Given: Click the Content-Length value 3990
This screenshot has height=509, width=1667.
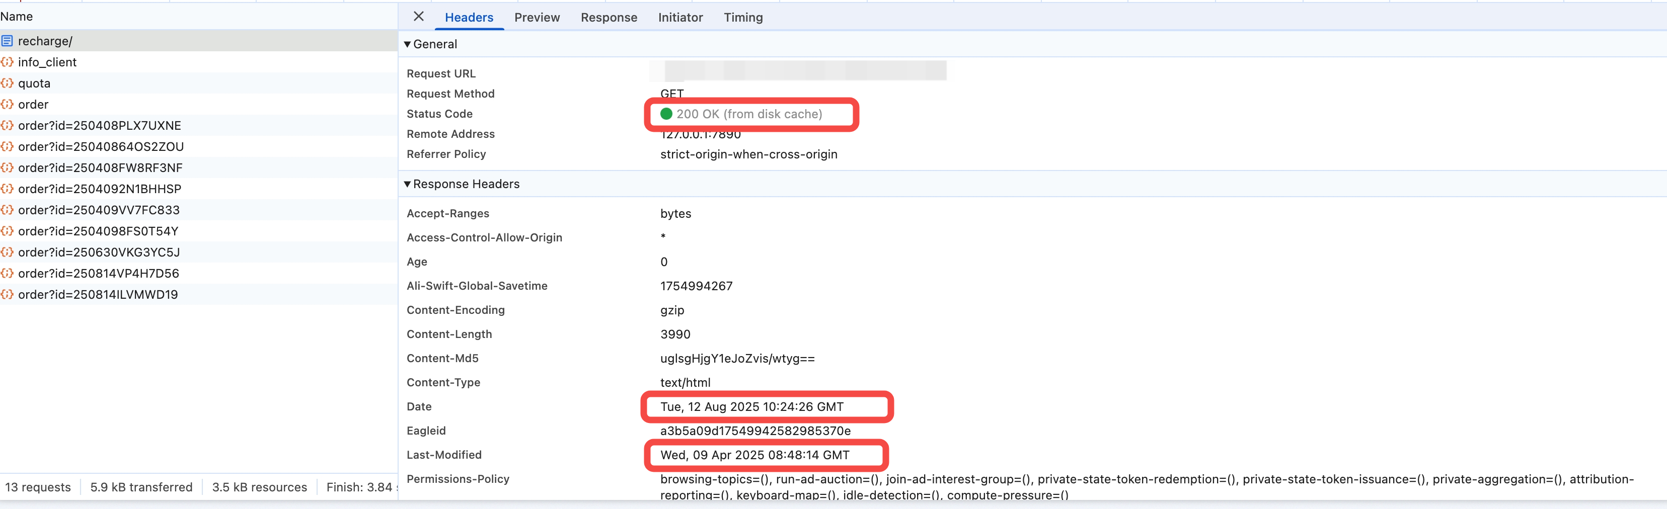Looking at the screenshot, I should tap(675, 334).
